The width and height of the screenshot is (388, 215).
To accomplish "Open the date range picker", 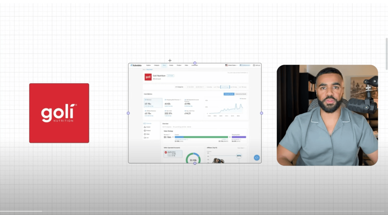I will [x=195, y=87].
